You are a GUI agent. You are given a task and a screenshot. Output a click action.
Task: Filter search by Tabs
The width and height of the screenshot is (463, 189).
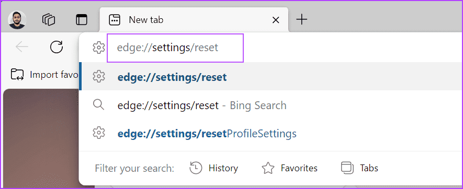[x=359, y=168]
